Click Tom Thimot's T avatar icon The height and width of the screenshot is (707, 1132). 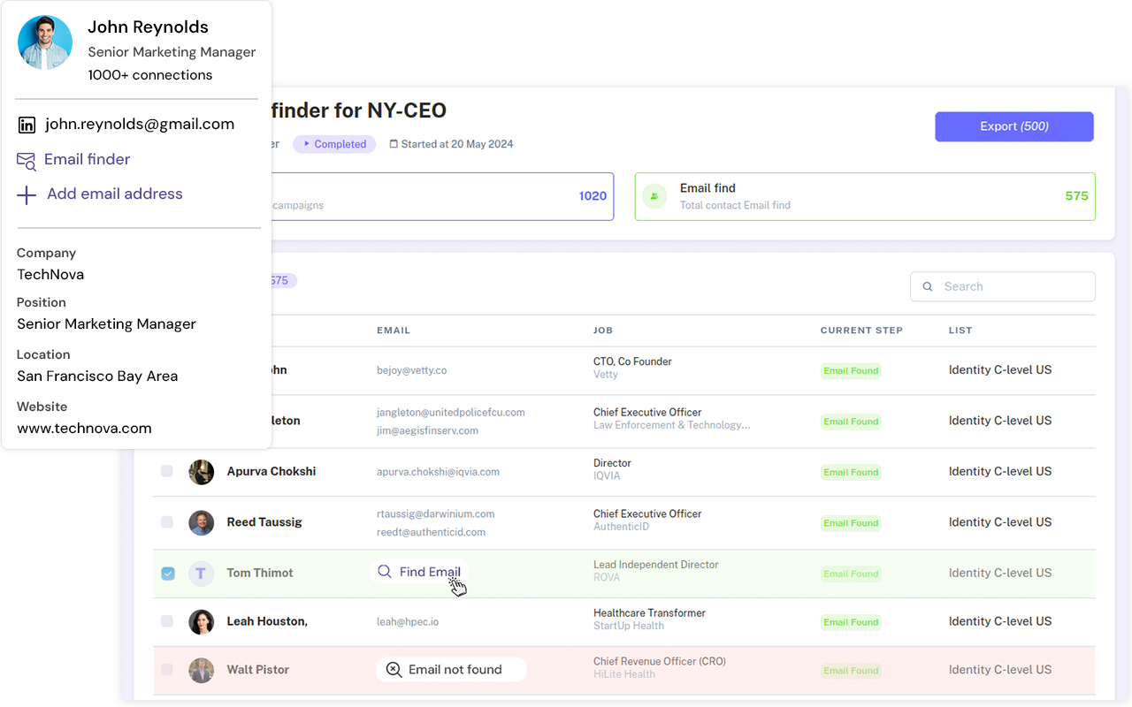pos(201,573)
